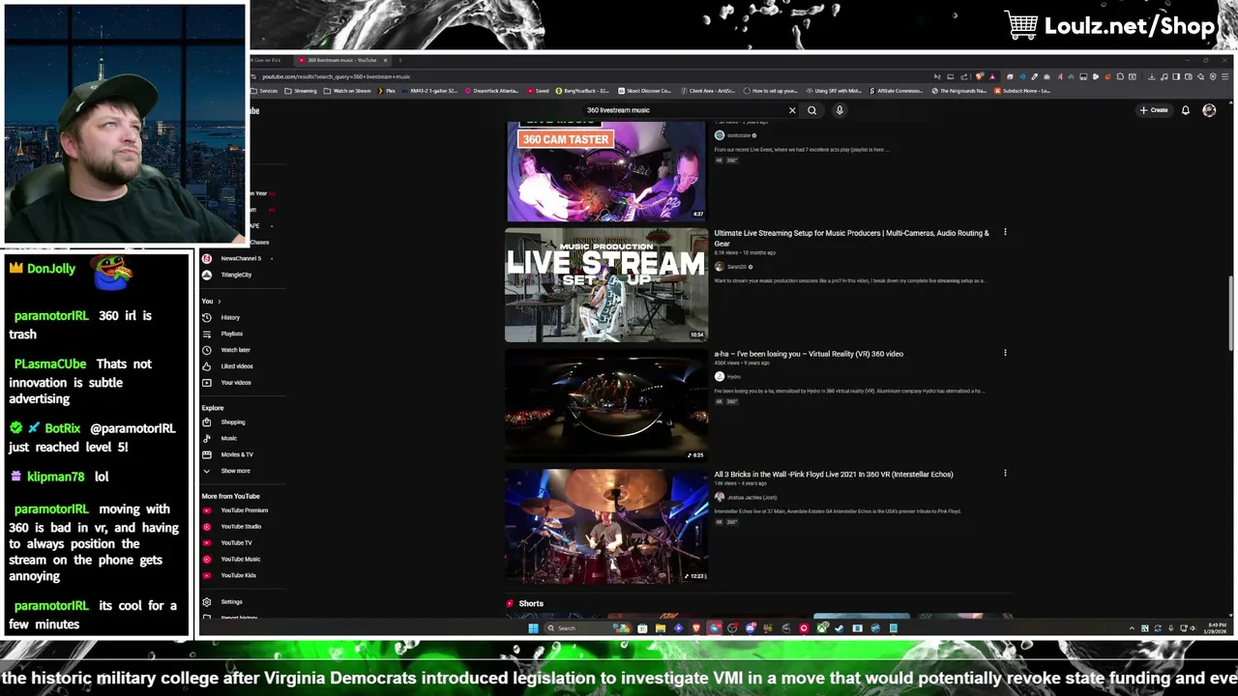Screen dimensions: 1238x696
Task: Click the browser address bar URL
Action: point(336,76)
